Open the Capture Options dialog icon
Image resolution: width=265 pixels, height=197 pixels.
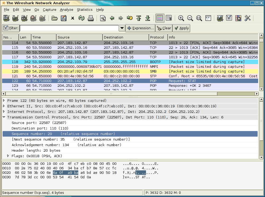(x=15, y=18)
